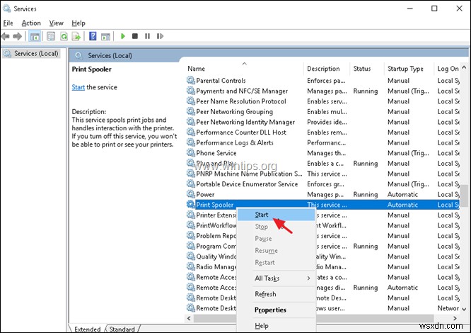The height and width of the screenshot is (333, 471).
Task: Click the gear icon beside Print Spooler
Action: pyautogui.click(x=191, y=205)
